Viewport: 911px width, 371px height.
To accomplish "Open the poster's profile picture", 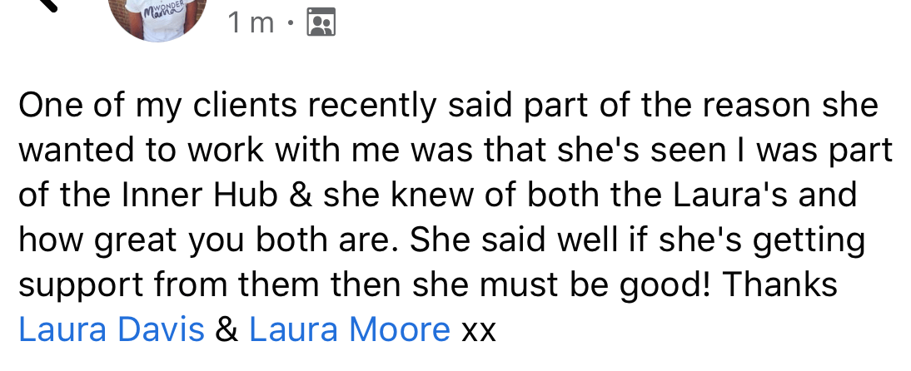I will point(158,18).
